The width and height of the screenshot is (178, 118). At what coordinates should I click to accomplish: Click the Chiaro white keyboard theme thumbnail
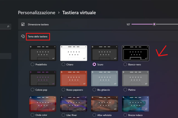click(74, 53)
